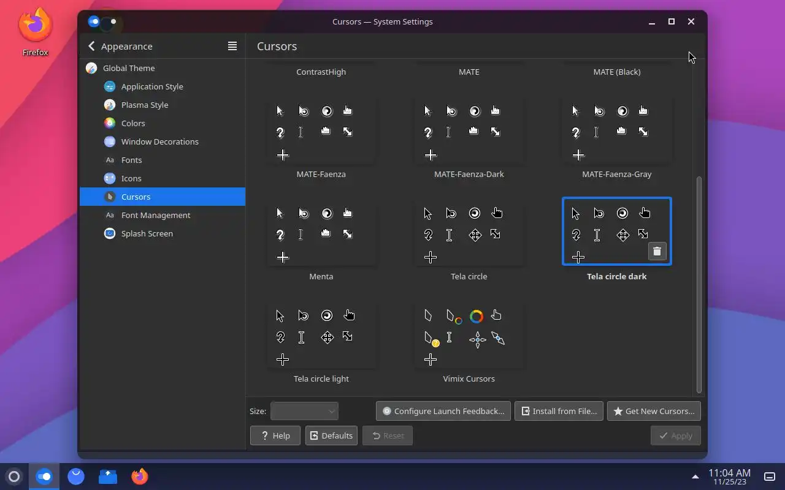The image size is (785, 490).
Task: Select the Tela circle dark theme preview
Action: point(617,232)
